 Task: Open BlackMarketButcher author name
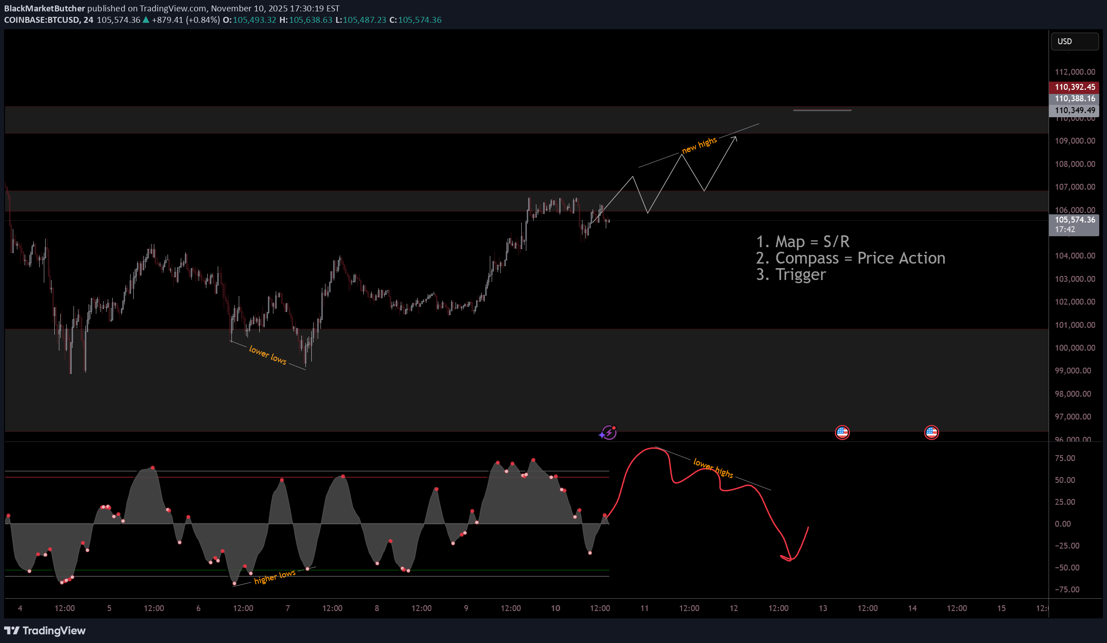tap(44, 8)
